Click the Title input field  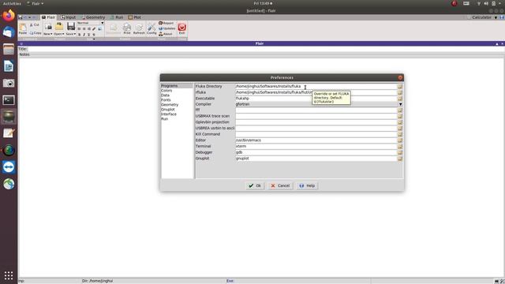pyautogui.click(x=266, y=49)
